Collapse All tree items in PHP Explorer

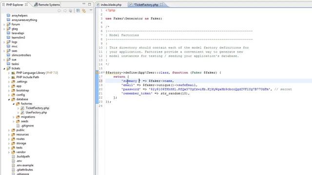click(78, 11)
